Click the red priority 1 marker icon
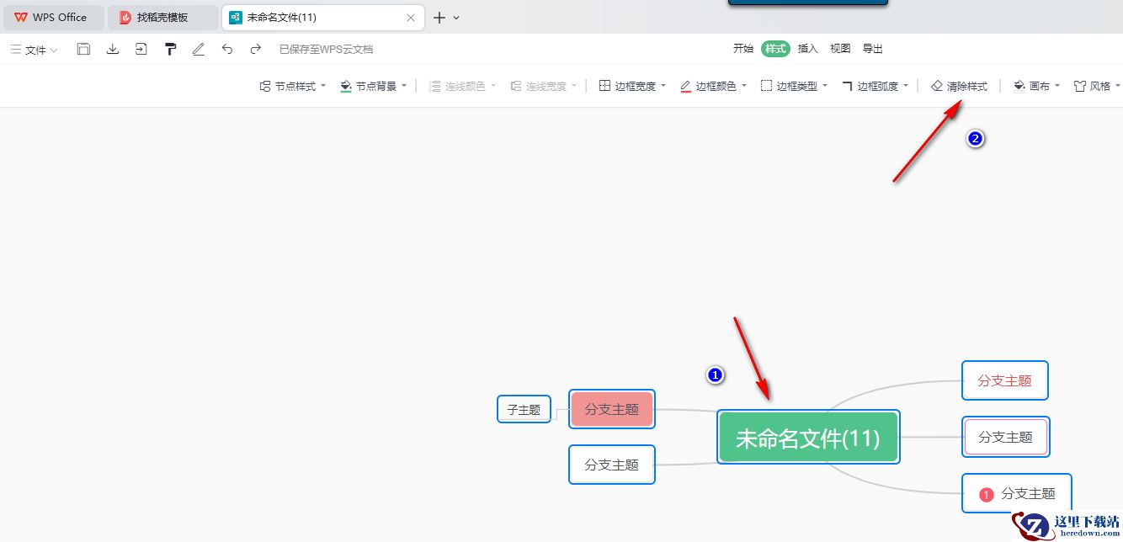The width and height of the screenshot is (1123, 542). point(987,494)
